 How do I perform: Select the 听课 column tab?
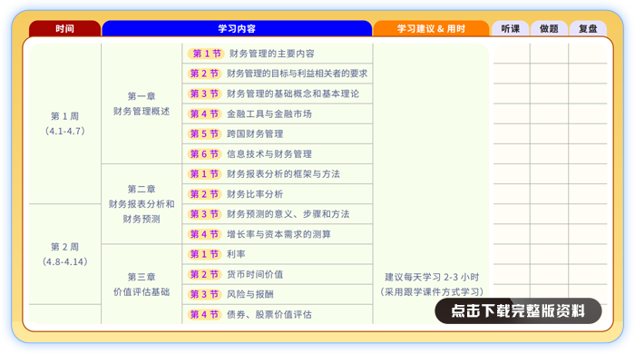pos(510,29)
